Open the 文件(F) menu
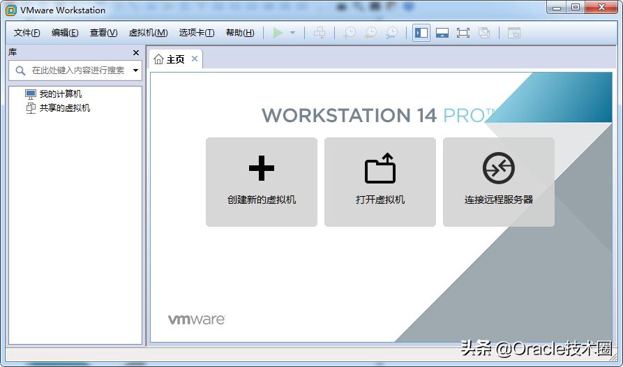This screenshot has width=623, height=367. tap(27, 33)
